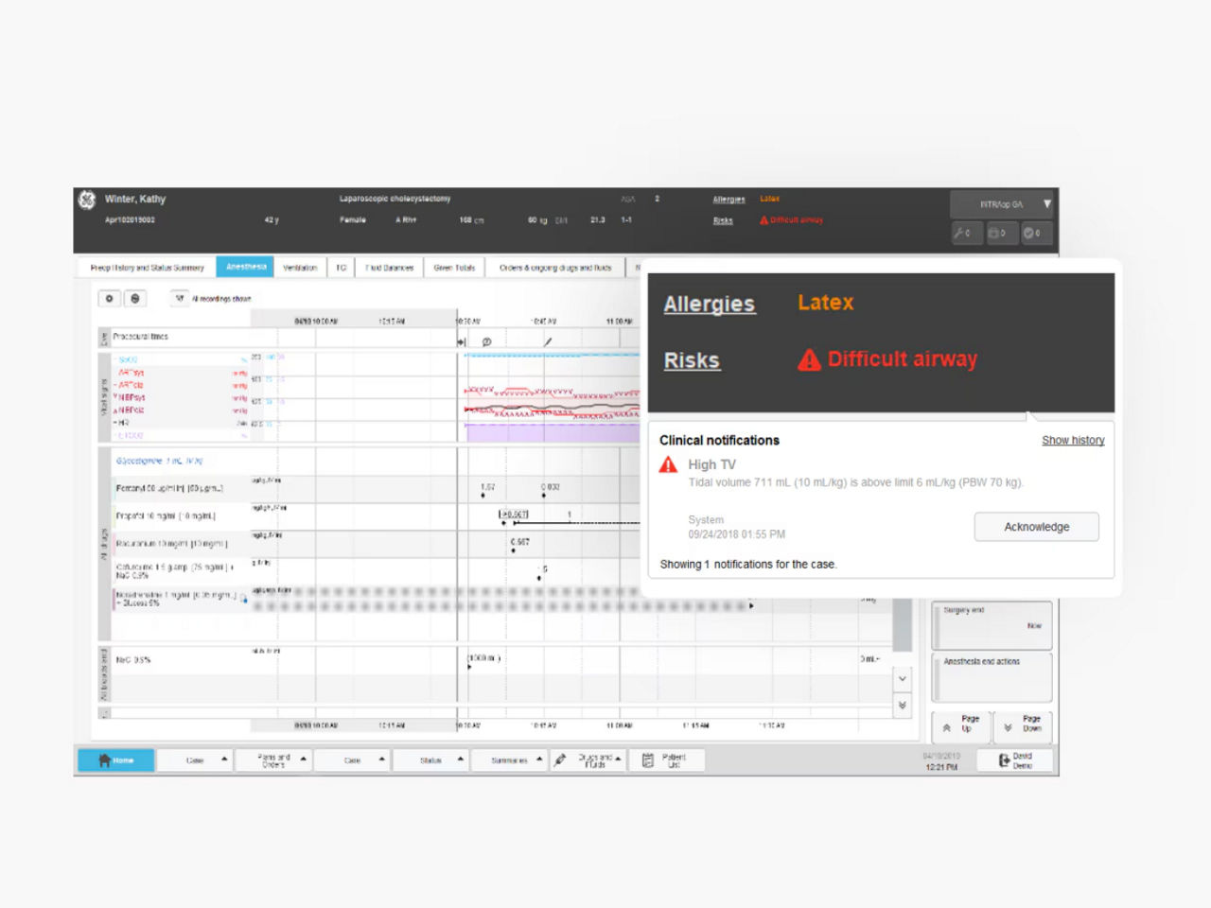Click the wrench counter icon in the header
The width and height of the screenshot is (1211, 908).
coord(966,234)
